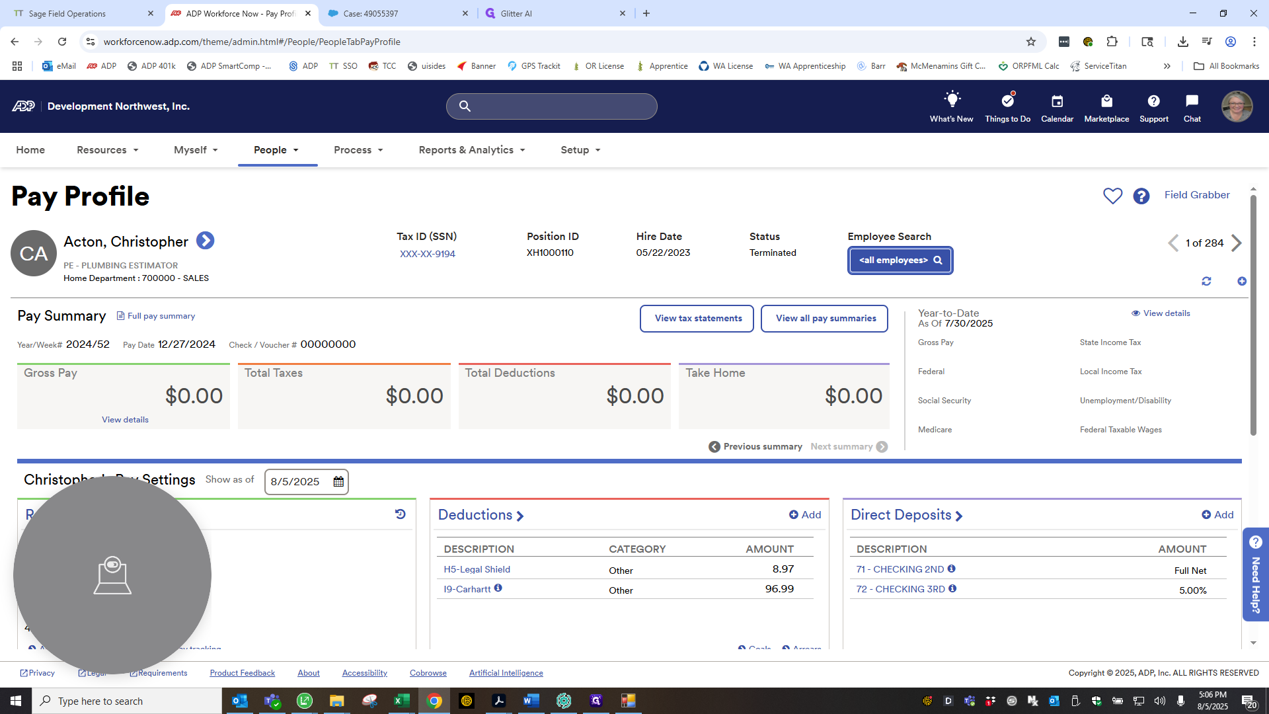Open Support question mark icon
Viewport: 1269px width, 714px height.
click(x=1153, y=101)
